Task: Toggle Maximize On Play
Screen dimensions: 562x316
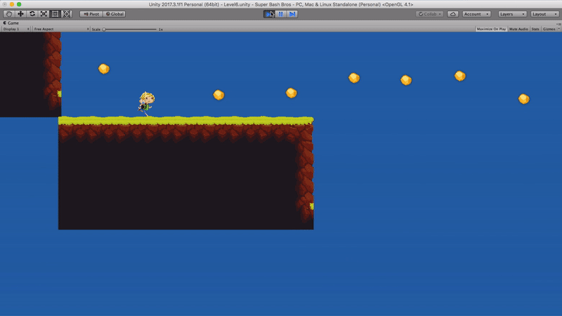Action: coord(491,29)
